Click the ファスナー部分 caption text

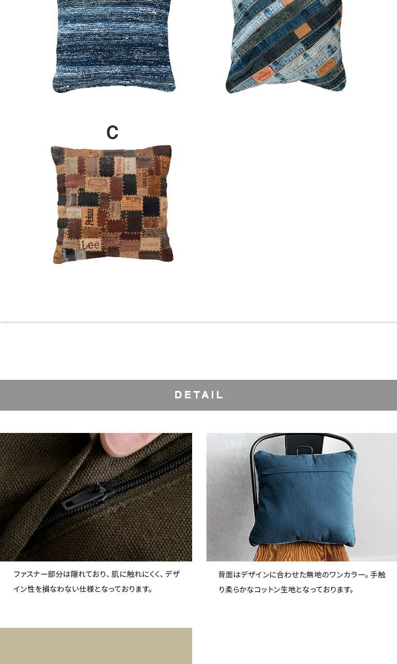pos(97,582)
